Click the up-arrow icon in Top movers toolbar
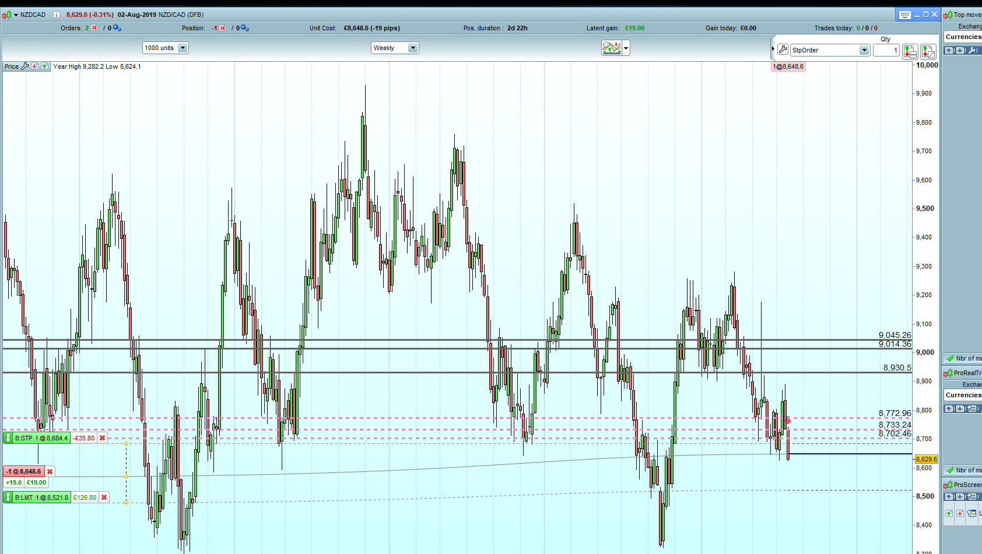This screenshot has height=554, width=982. (x=949, y=51)
